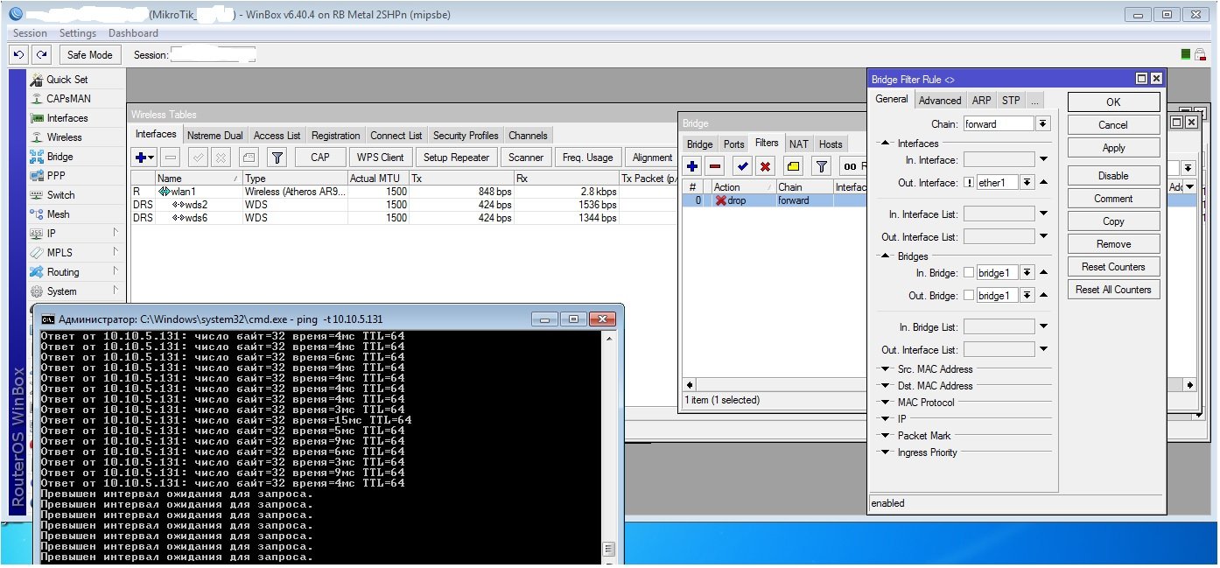This screenshot has height=568, width=1220.
Task: Click the red X disable icon in Bridge window
Action: 765,165
